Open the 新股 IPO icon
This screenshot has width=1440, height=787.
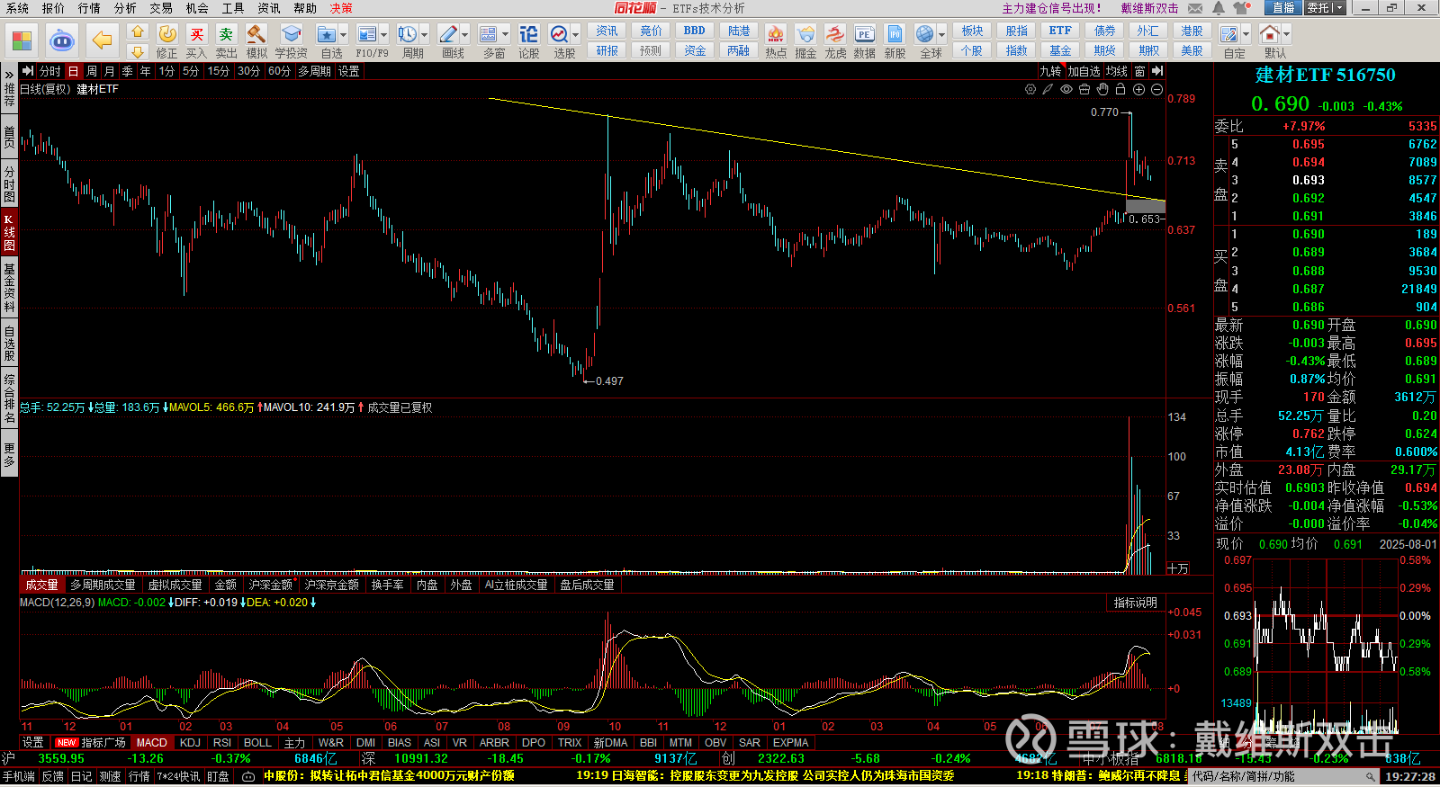tap(895, 34)
